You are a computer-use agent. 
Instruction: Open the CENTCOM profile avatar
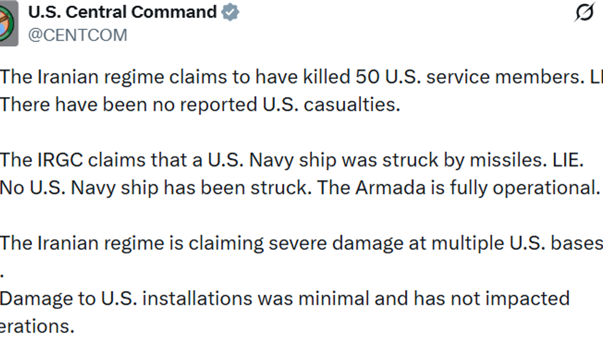pos(8,24)
